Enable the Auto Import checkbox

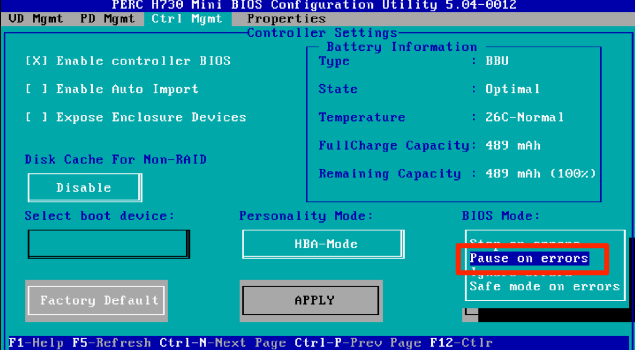[36, 89]
